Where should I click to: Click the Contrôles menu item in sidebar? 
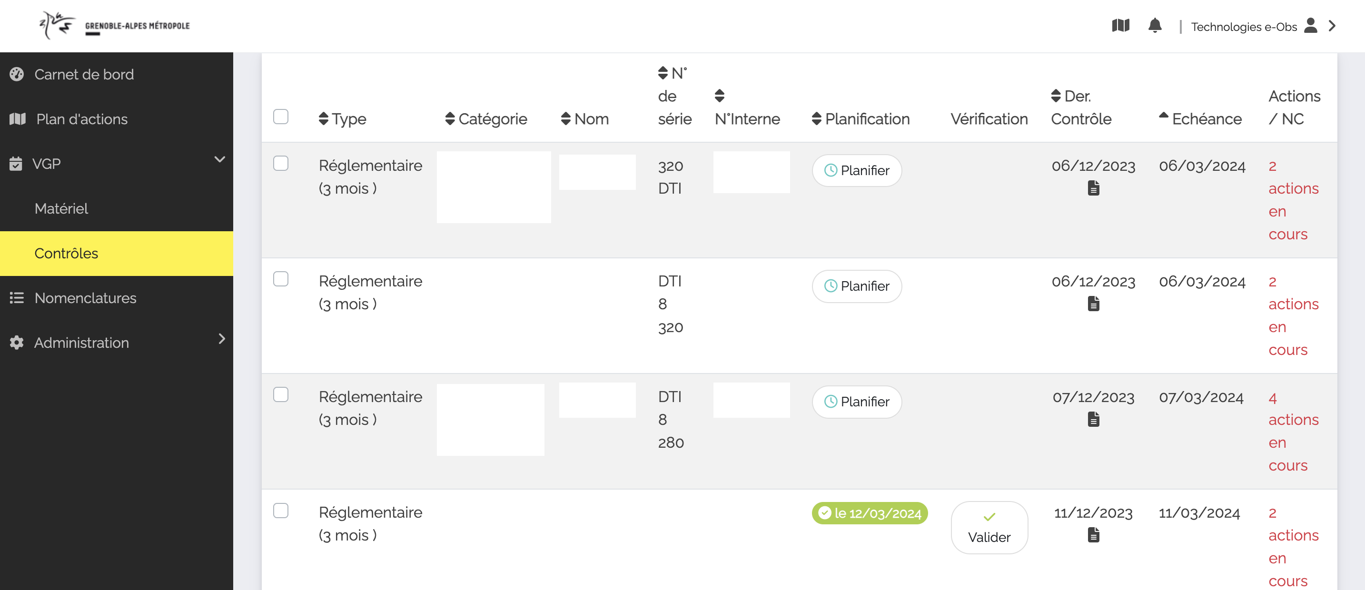[x=66, y=252]
